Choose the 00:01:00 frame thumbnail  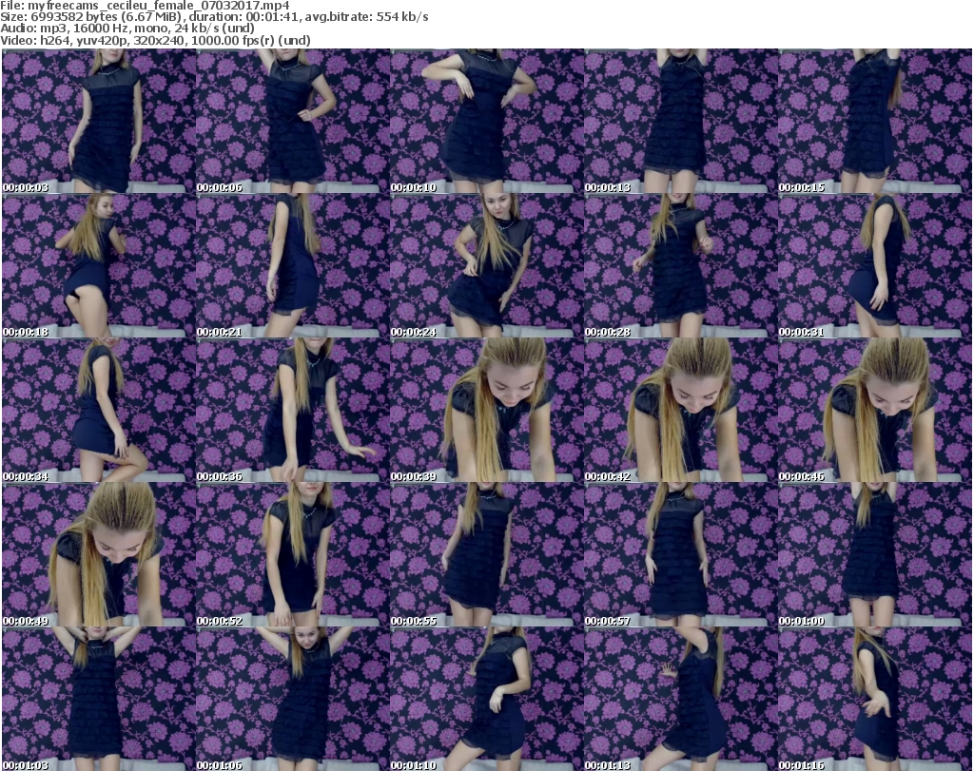(x=875, y=555)
